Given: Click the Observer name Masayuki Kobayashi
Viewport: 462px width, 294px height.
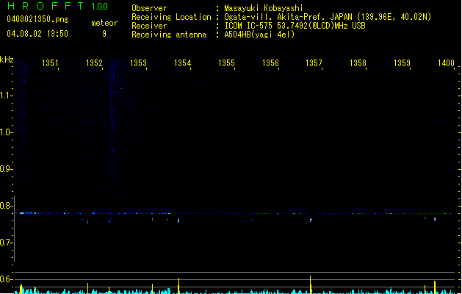Looking at the screenshot, I should [264, 8].
